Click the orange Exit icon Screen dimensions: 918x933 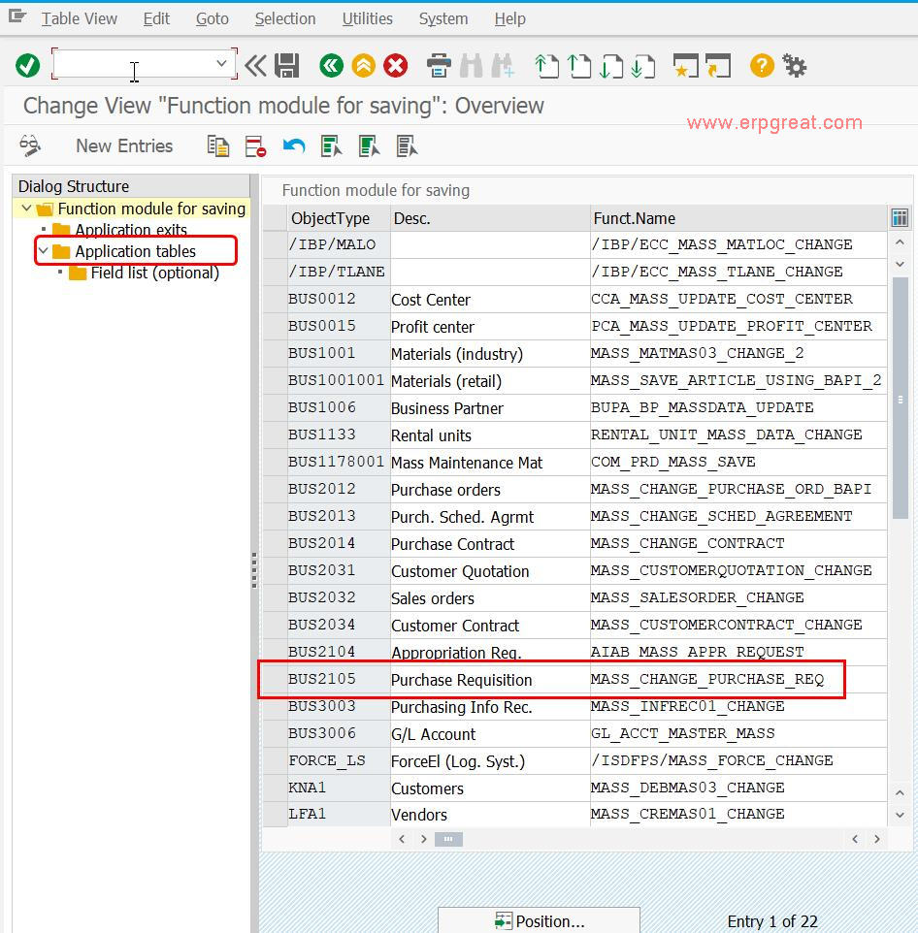coord(363,65)
